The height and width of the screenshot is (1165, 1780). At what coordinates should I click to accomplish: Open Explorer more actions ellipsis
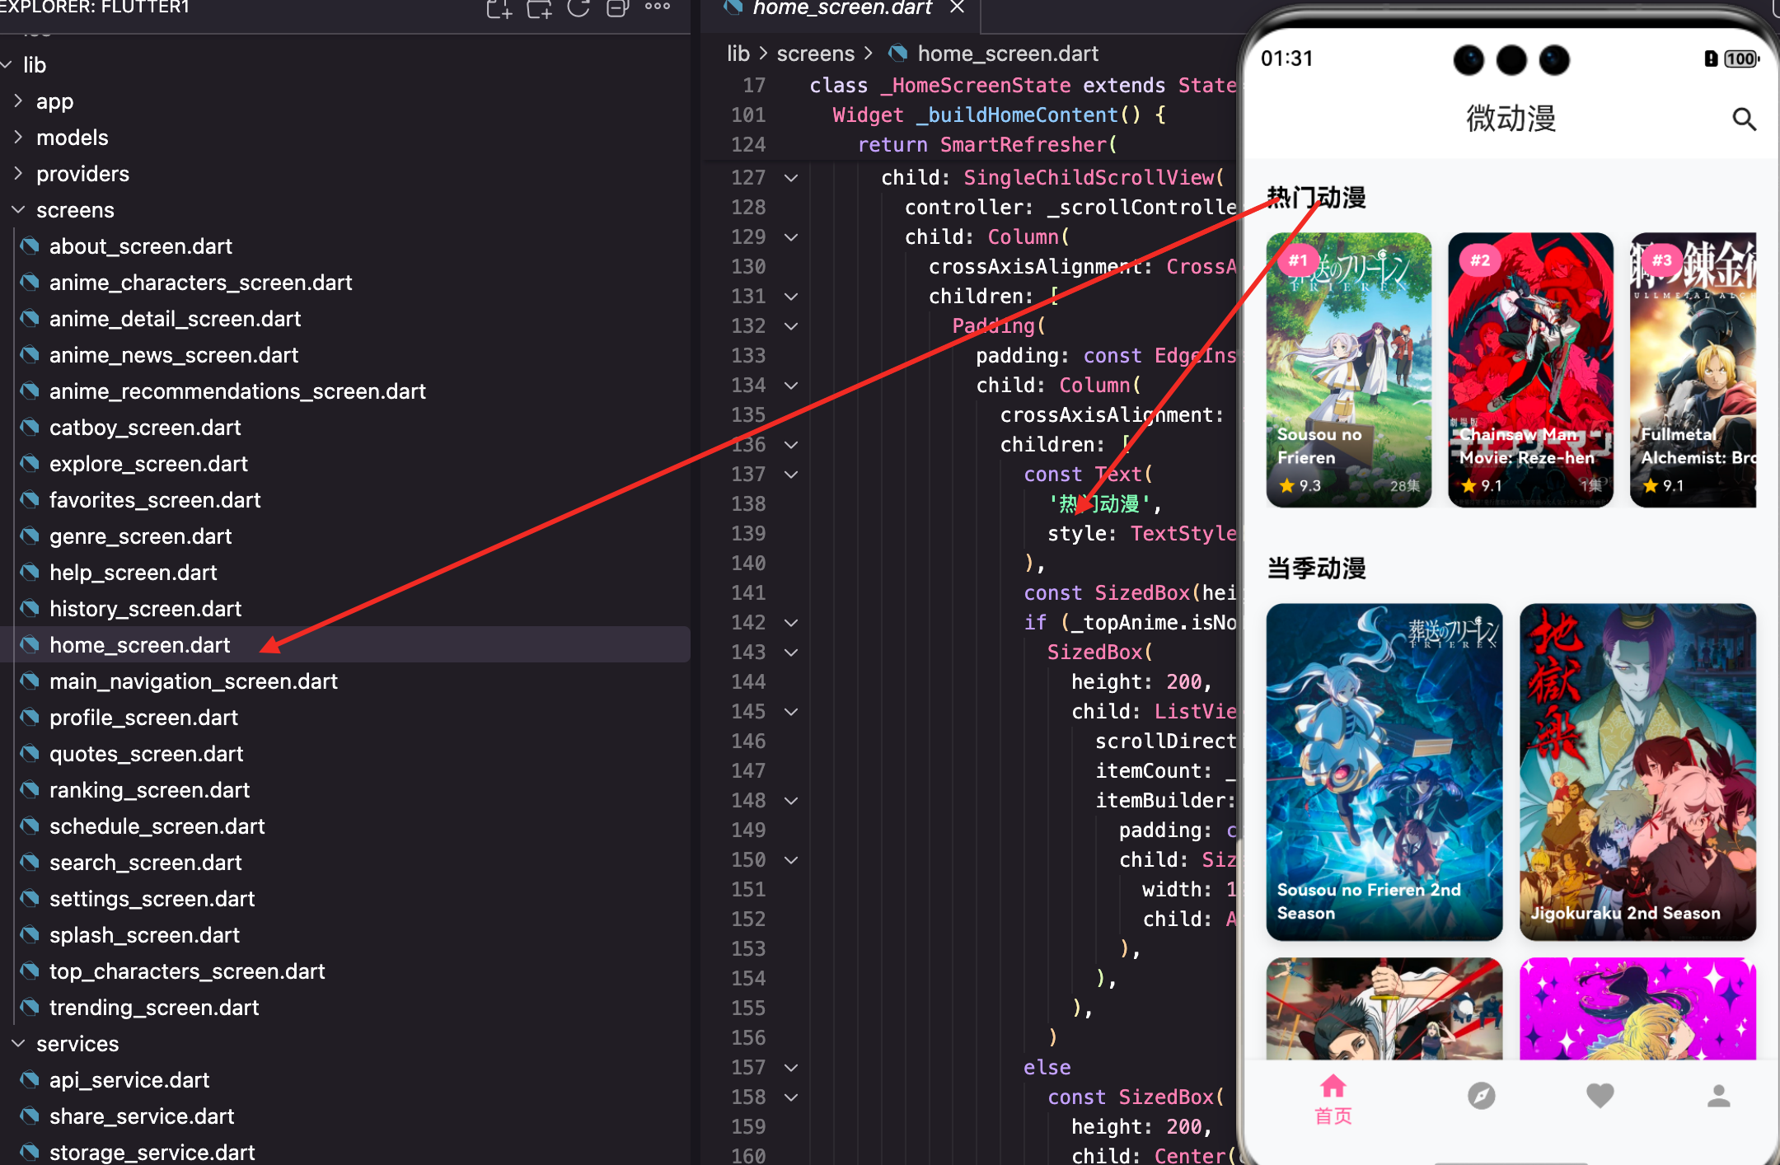[x=657, y=7]
